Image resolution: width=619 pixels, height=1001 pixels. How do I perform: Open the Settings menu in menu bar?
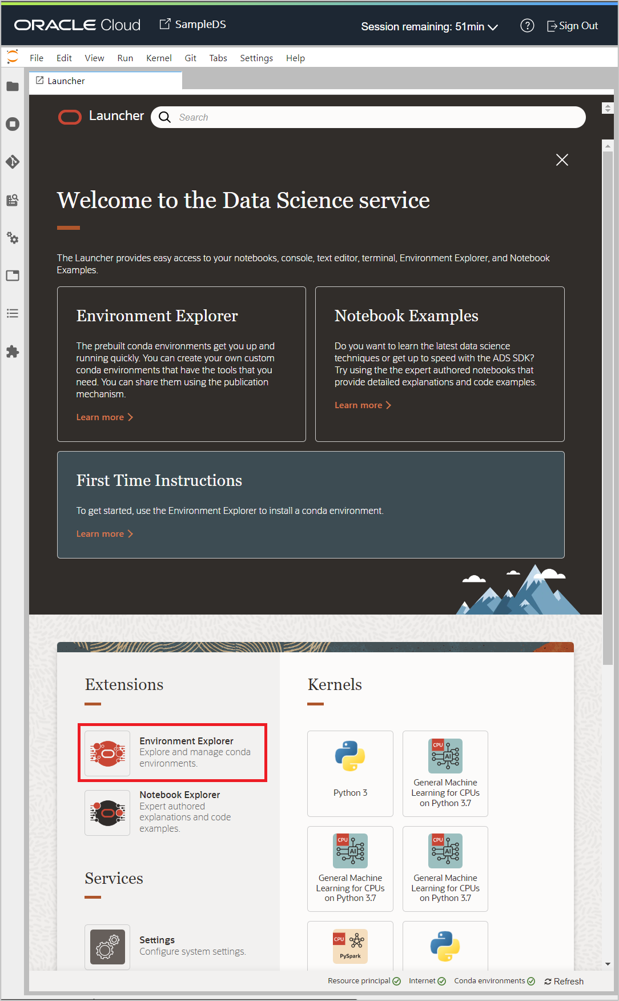coord(256,58)
